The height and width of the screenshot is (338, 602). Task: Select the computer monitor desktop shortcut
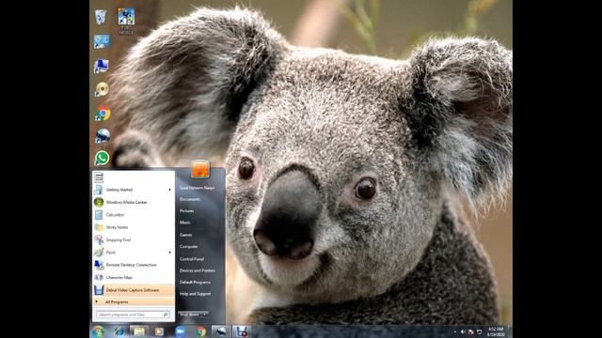point(102,67)
